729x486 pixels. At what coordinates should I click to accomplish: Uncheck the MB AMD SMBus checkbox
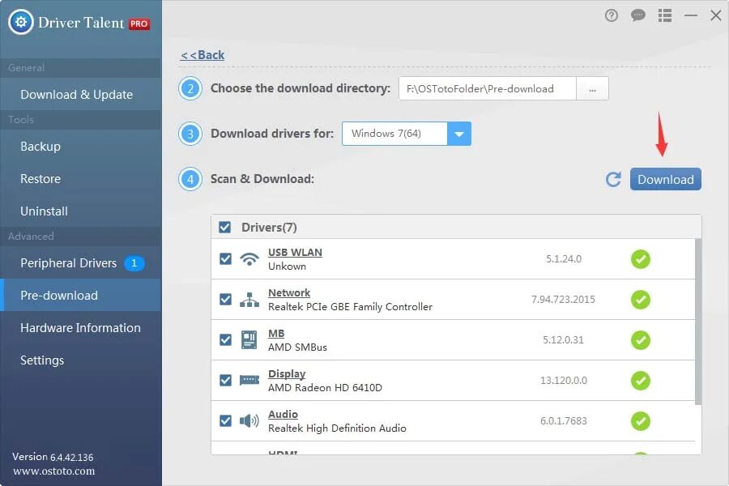[225, 340]
